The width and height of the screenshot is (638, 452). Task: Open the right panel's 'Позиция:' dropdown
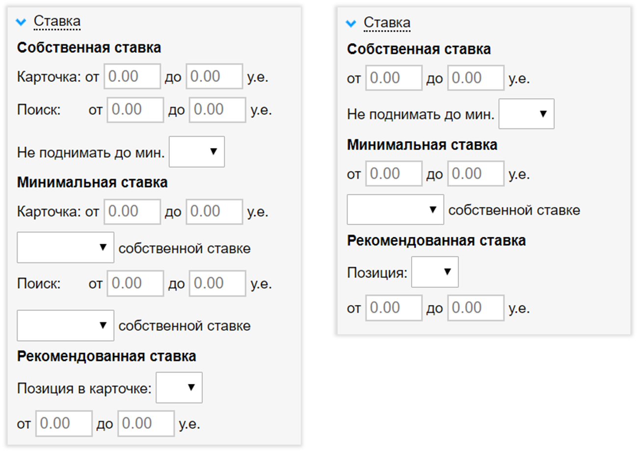tap(435, 272)
